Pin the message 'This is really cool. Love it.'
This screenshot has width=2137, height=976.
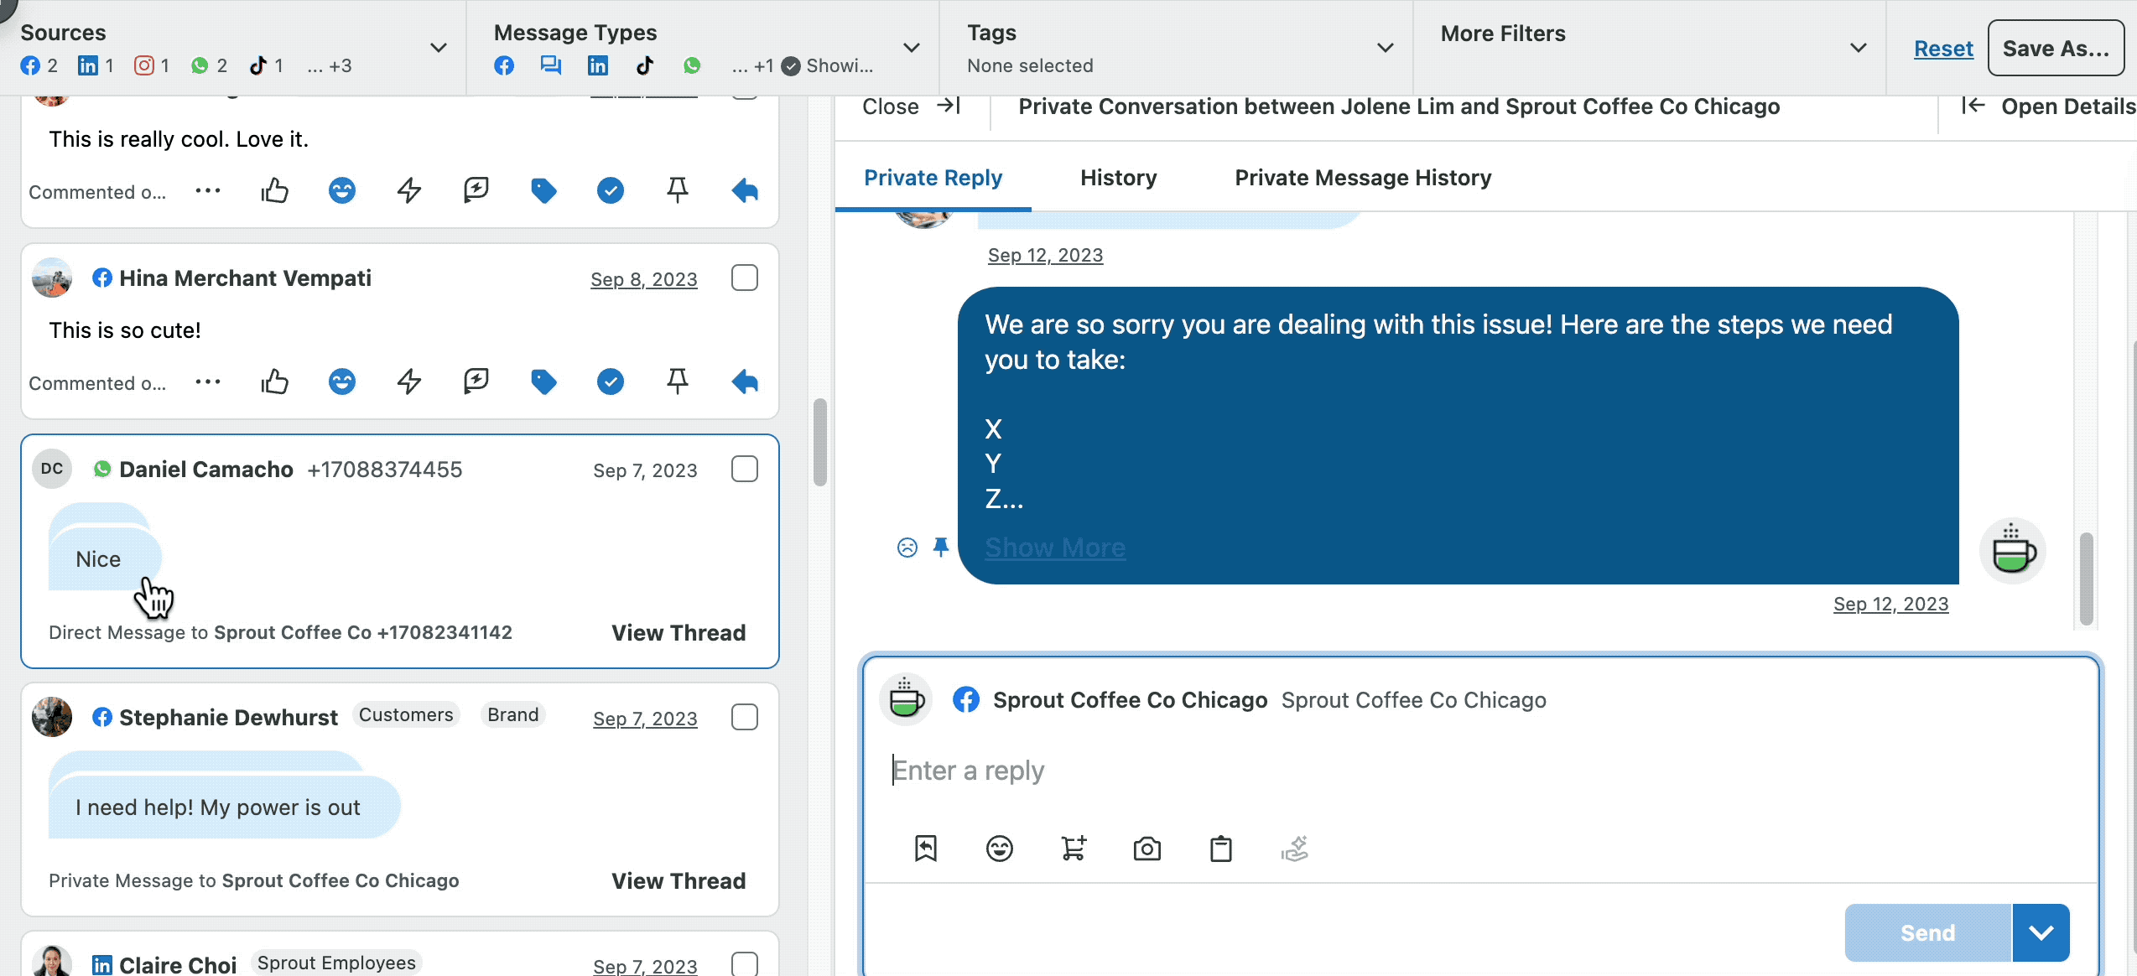pyautogui.click(x=677, y=190)
